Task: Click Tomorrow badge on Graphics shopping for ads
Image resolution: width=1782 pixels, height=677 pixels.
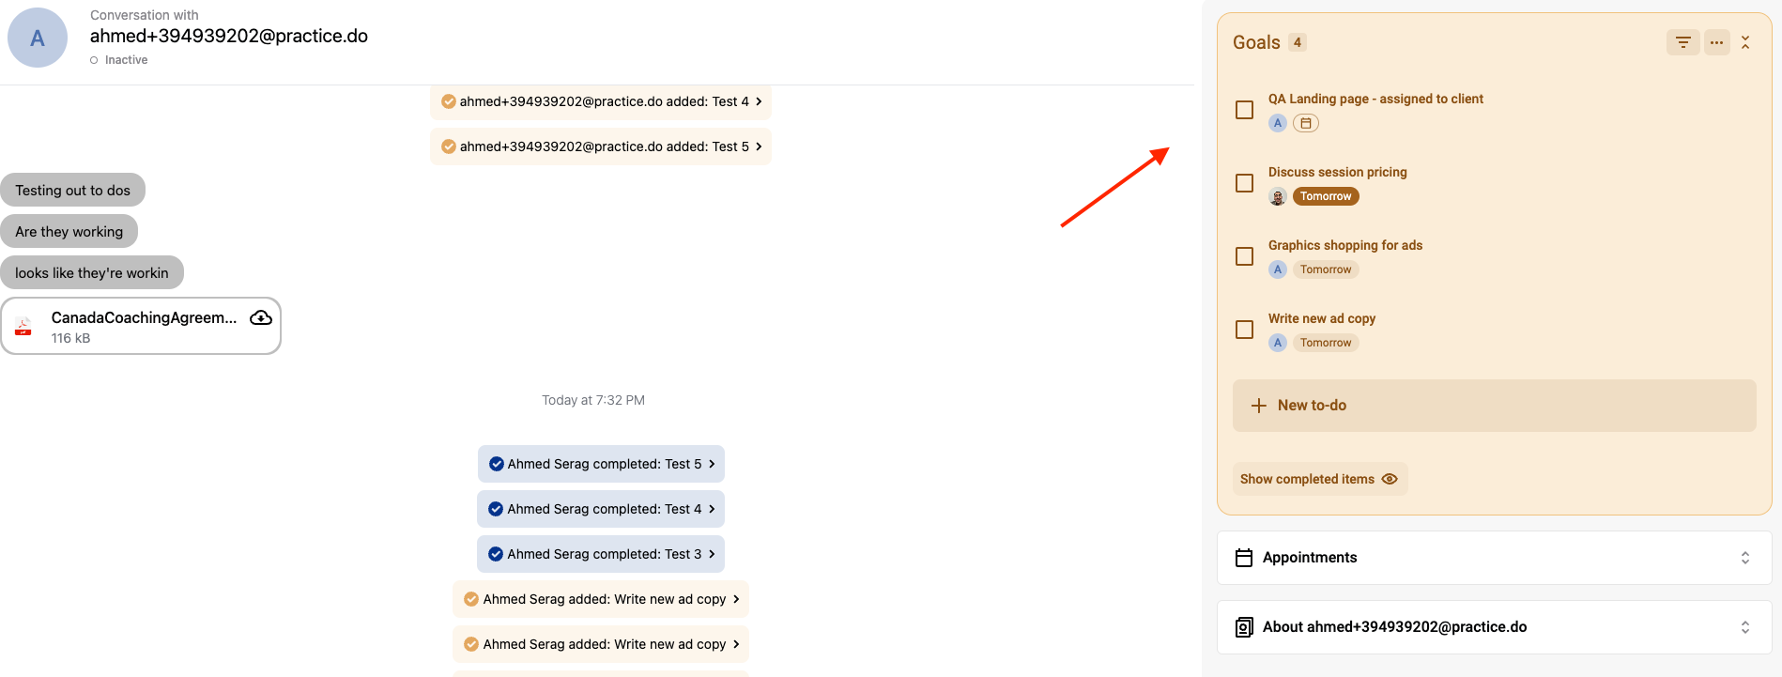Action: (1326, 269)
